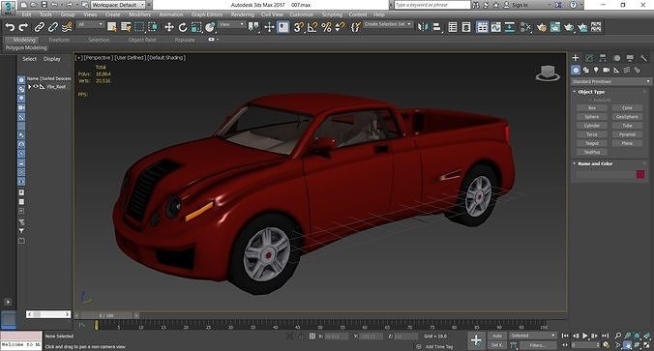Click the Key Filters button
Image resolution: width=654 pixels, height=351 pixels.
538,345
